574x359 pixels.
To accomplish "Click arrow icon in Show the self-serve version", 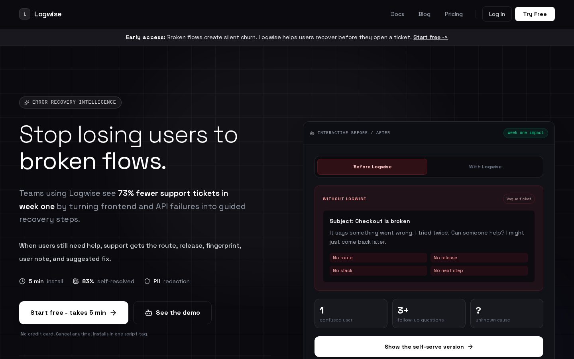I will click(x=470, y=347).
